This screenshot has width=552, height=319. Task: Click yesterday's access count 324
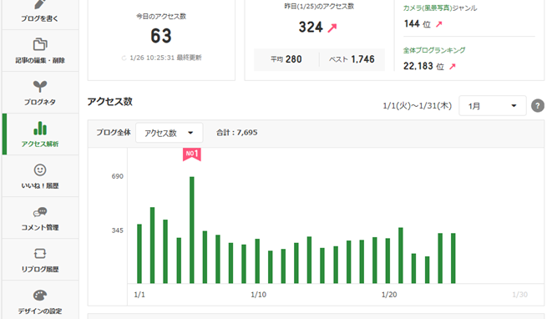point(311,27)
